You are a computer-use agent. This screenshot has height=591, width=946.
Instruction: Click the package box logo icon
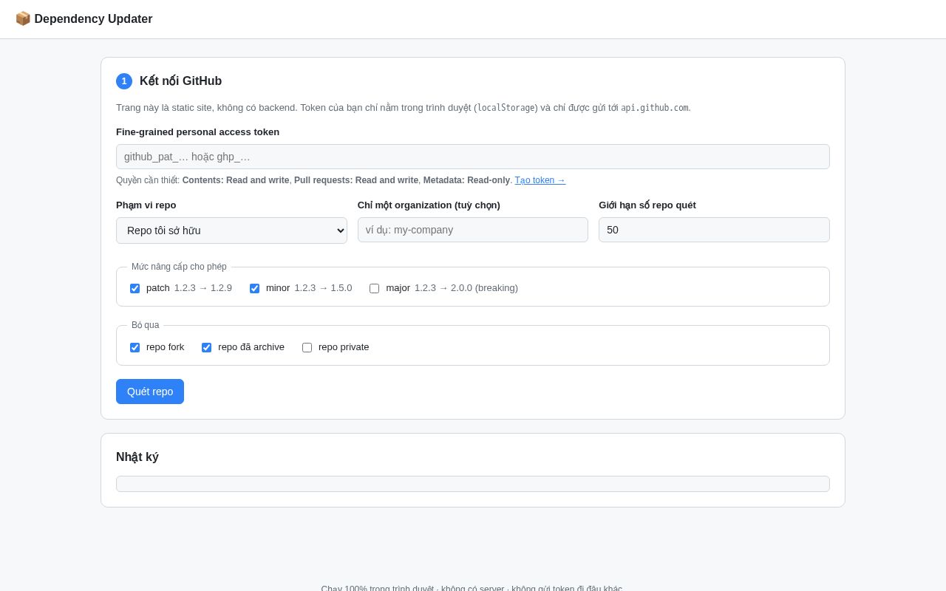(23, 18)
